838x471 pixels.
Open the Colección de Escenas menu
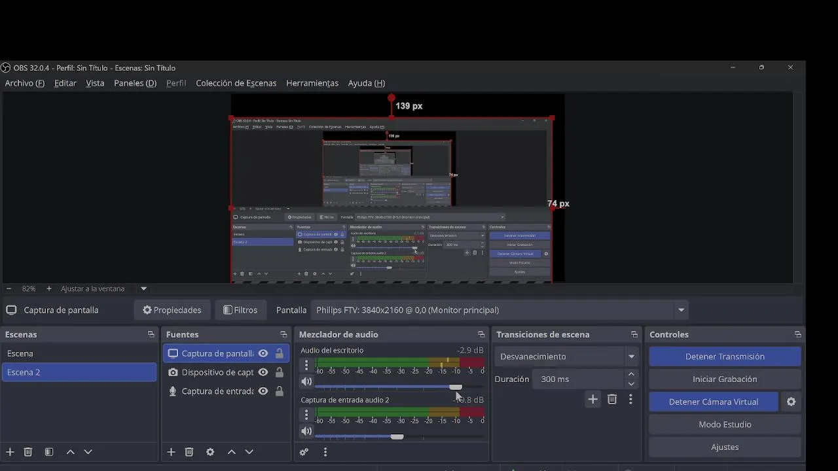click(236, 83)
